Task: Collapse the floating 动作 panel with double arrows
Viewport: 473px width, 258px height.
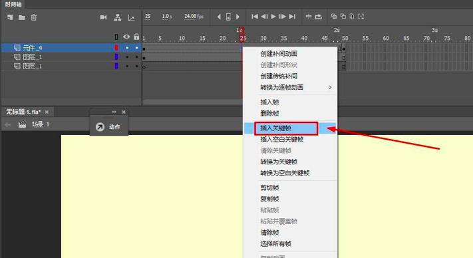Action: [x=114, y=112]
